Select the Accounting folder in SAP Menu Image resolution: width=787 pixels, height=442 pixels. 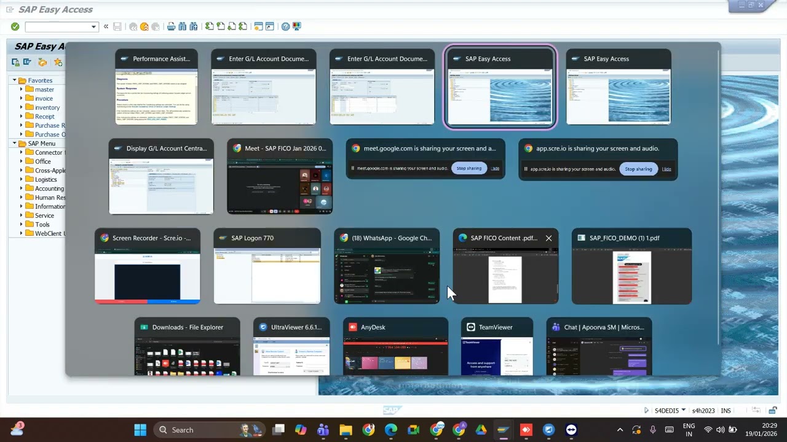(x=49, y=188)
